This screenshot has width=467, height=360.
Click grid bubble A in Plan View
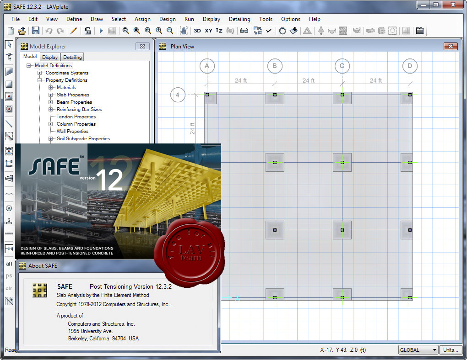point(207,66)
